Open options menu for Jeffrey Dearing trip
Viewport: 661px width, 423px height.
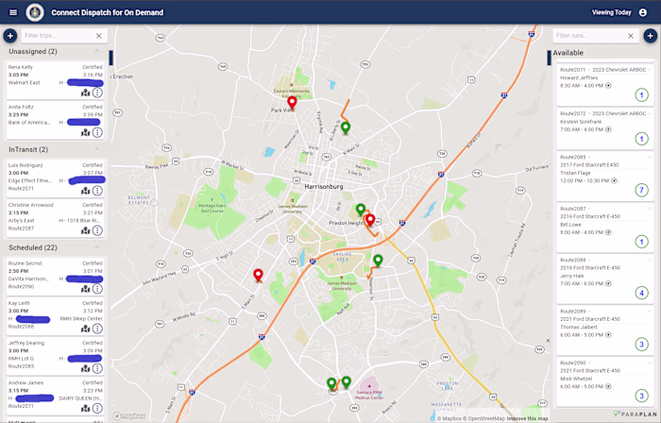[97, 368]
